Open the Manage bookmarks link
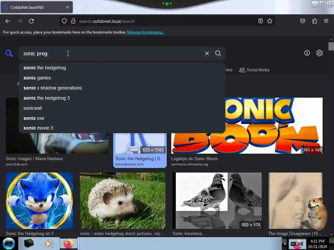 click(x=146, y=32)
